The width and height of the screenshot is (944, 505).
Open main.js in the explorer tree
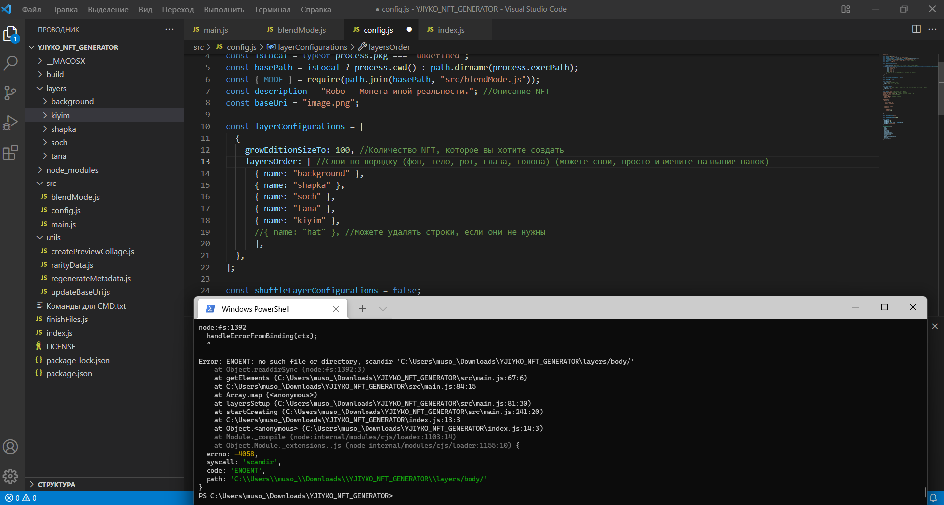click(x=105, y=224)
